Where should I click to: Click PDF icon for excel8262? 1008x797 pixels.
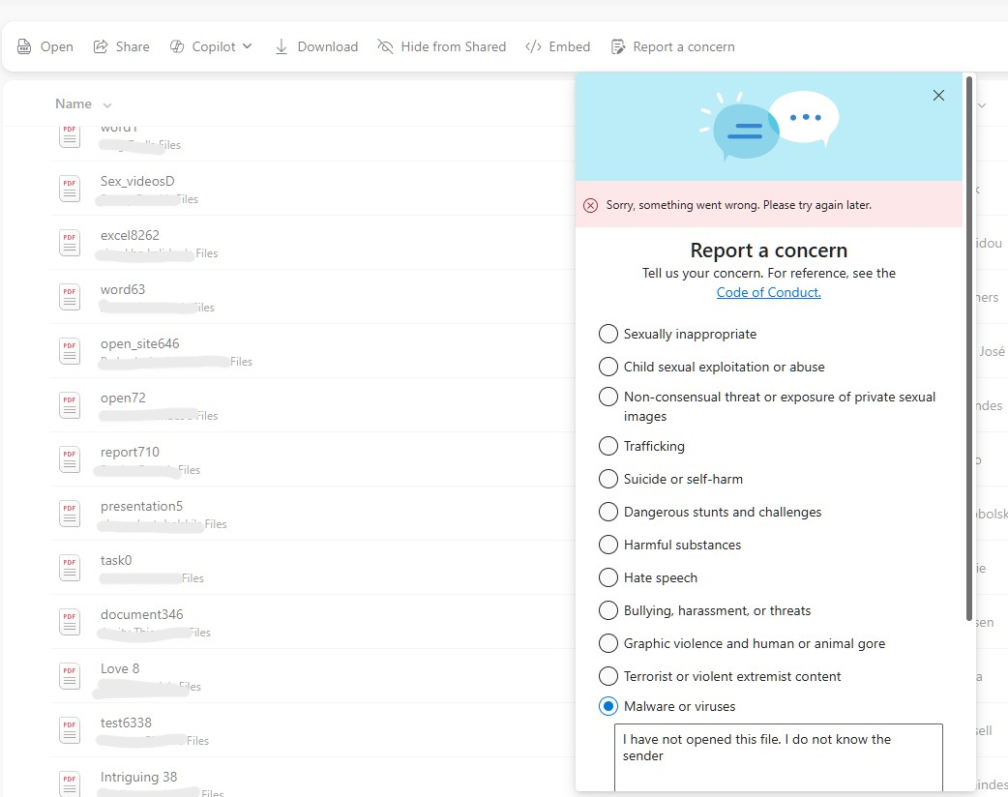click(70, 243)
